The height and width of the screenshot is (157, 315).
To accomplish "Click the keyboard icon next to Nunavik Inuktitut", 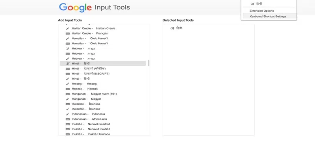I will (68, 124).
